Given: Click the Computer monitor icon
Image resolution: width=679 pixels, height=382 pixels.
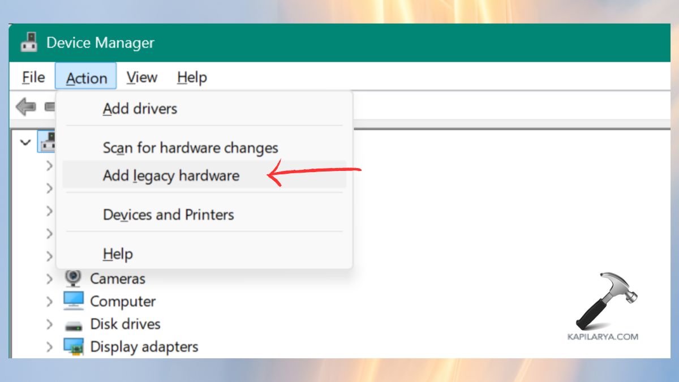Looking at the screenshot, I should click(x=72, y=301).
